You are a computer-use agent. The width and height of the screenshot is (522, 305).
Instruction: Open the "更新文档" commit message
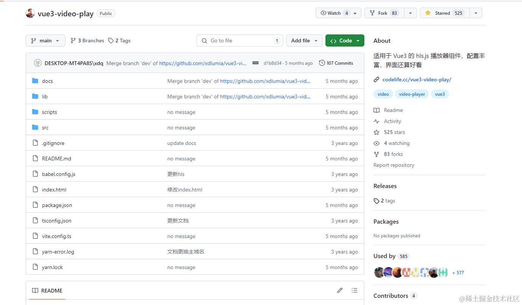coord(178,221)
